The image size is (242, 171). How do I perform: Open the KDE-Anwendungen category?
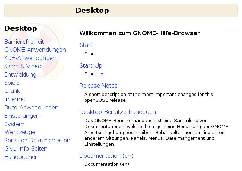coord(30,58)
